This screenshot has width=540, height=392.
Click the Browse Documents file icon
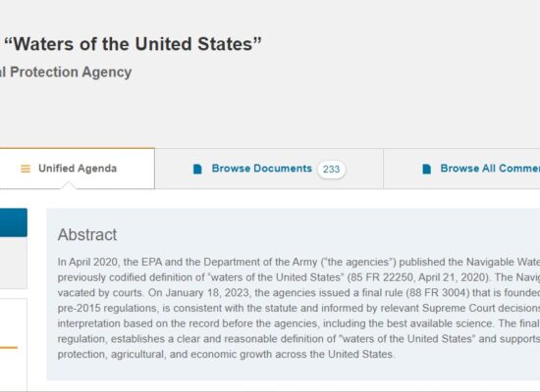click(x=197, y=169)
